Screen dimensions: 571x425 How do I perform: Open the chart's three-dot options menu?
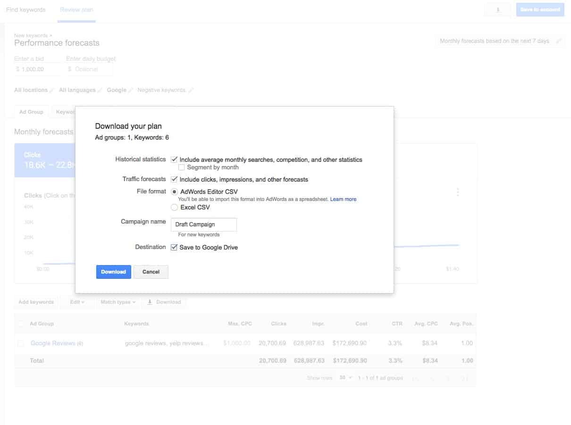click(x=458, y=192)
